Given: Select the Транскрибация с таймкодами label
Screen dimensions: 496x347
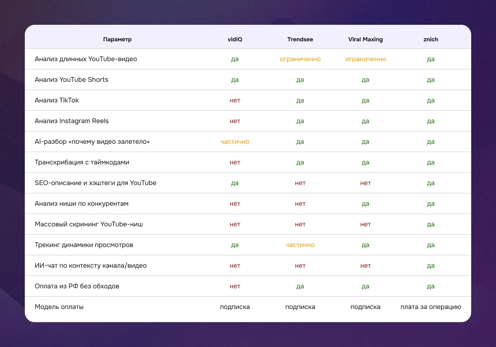Looking at the screenshot, I should pyautogui.click(x=82, y=162).
